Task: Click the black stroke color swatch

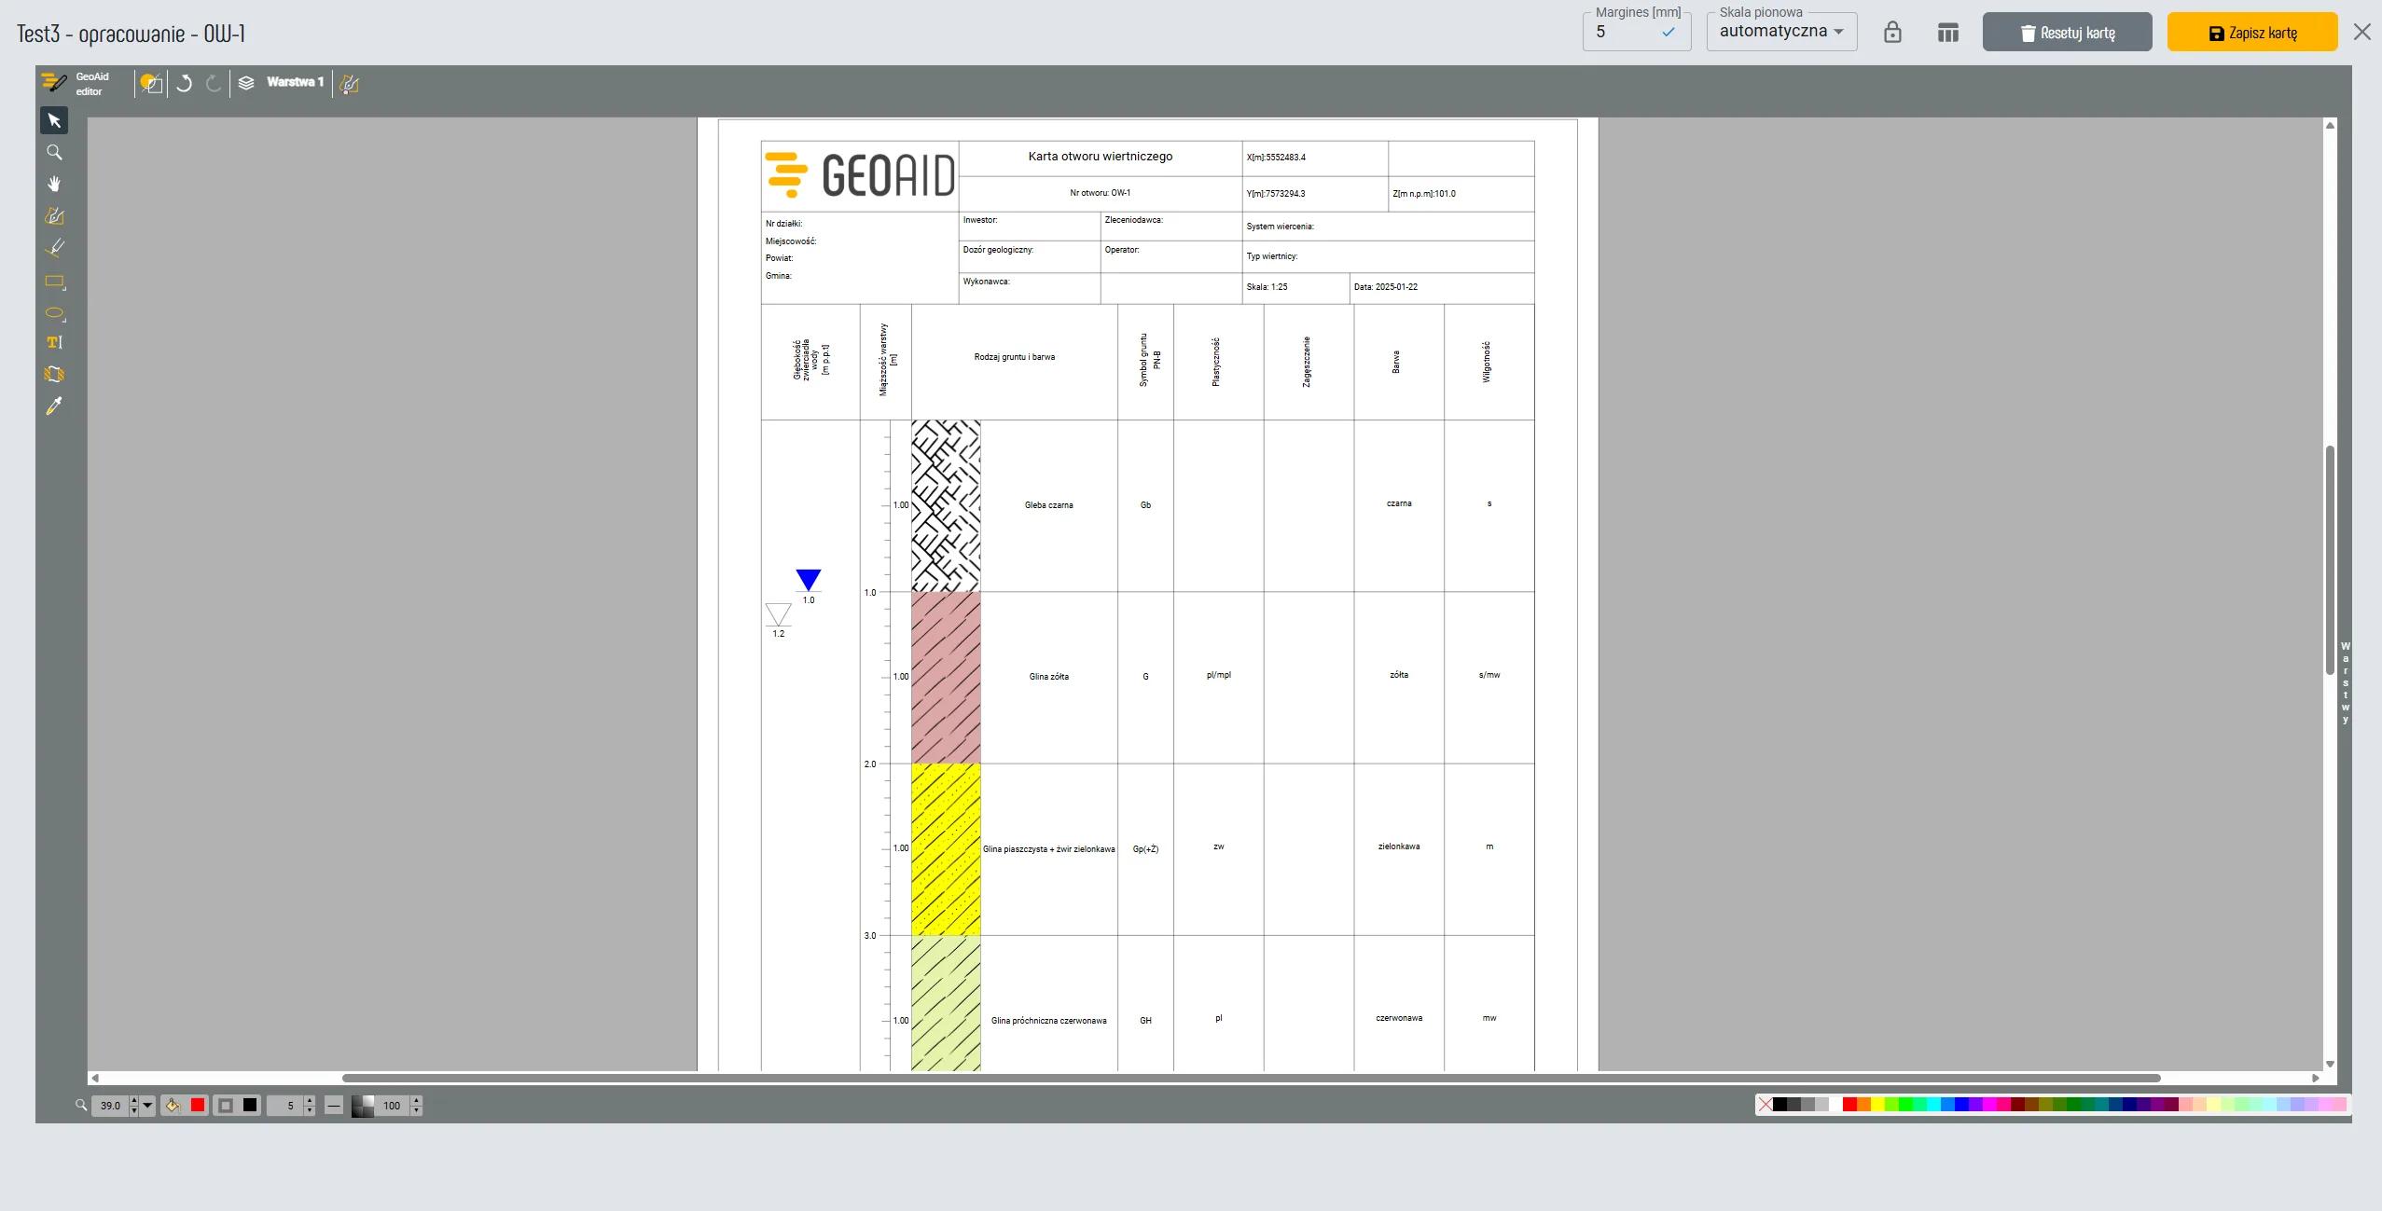Action: (x=250, y=1105)
